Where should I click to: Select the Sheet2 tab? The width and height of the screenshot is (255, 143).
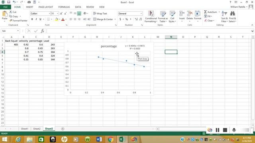click(37, 129)
